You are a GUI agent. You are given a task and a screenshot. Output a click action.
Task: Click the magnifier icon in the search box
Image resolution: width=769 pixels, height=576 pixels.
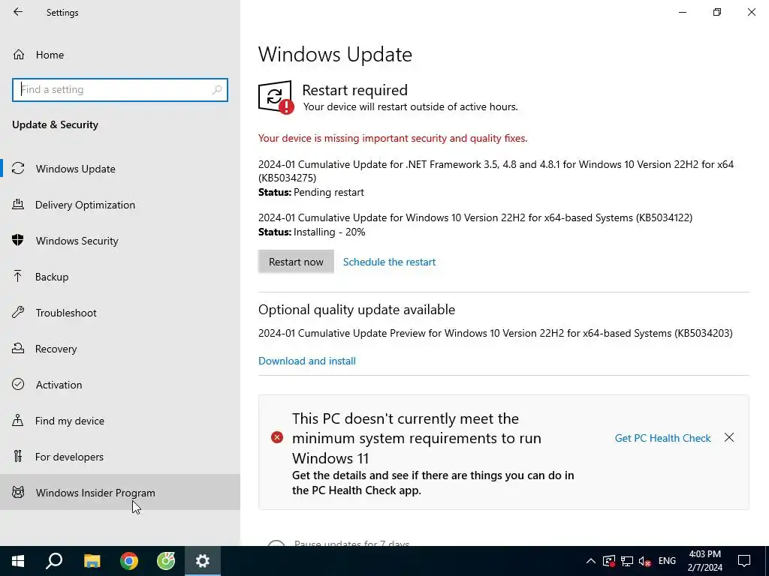[217, 90]
